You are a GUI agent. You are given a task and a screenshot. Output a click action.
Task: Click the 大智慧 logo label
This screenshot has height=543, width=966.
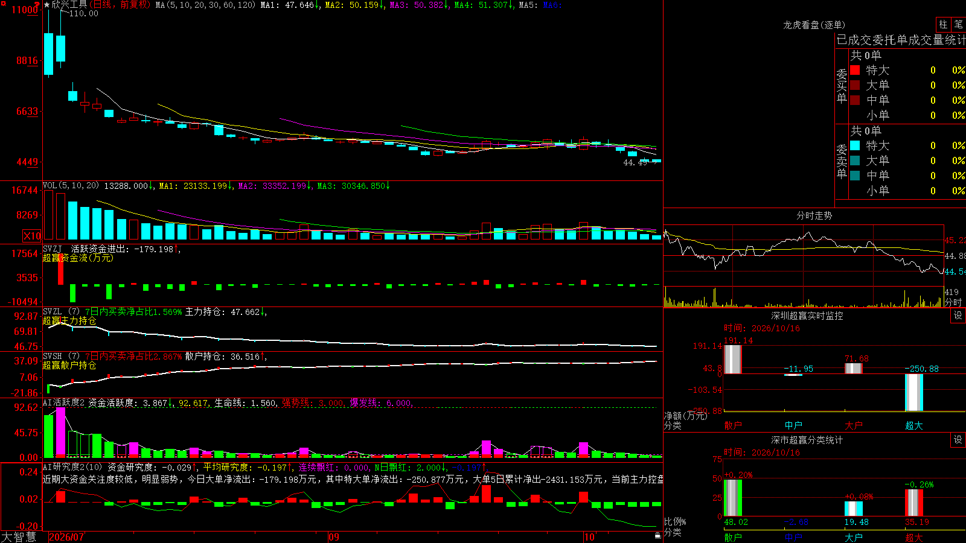19,537
